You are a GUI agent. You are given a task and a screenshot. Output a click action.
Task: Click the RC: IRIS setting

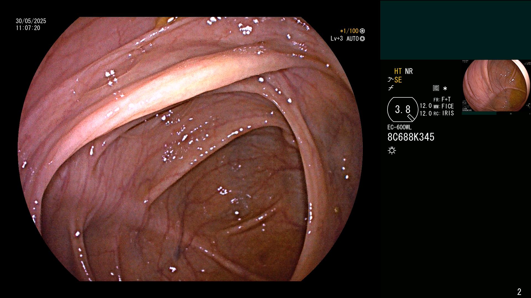coord(444,113)
